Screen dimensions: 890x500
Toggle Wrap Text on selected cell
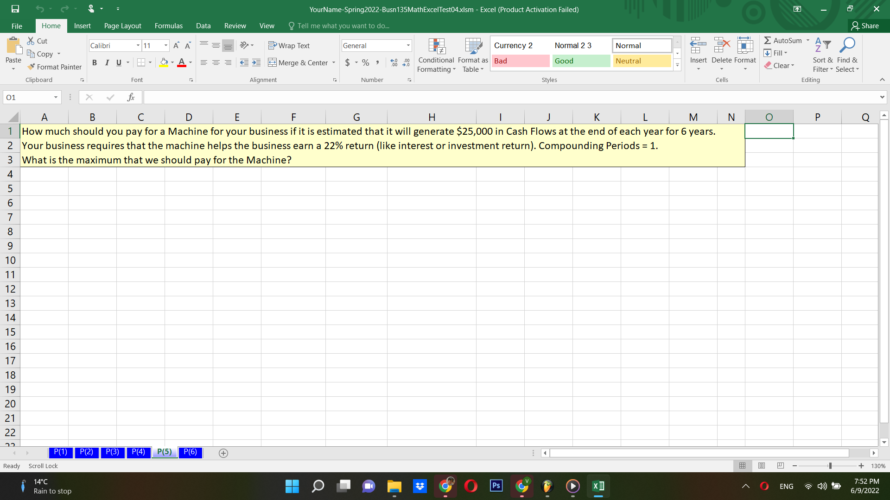click(289, 45)
